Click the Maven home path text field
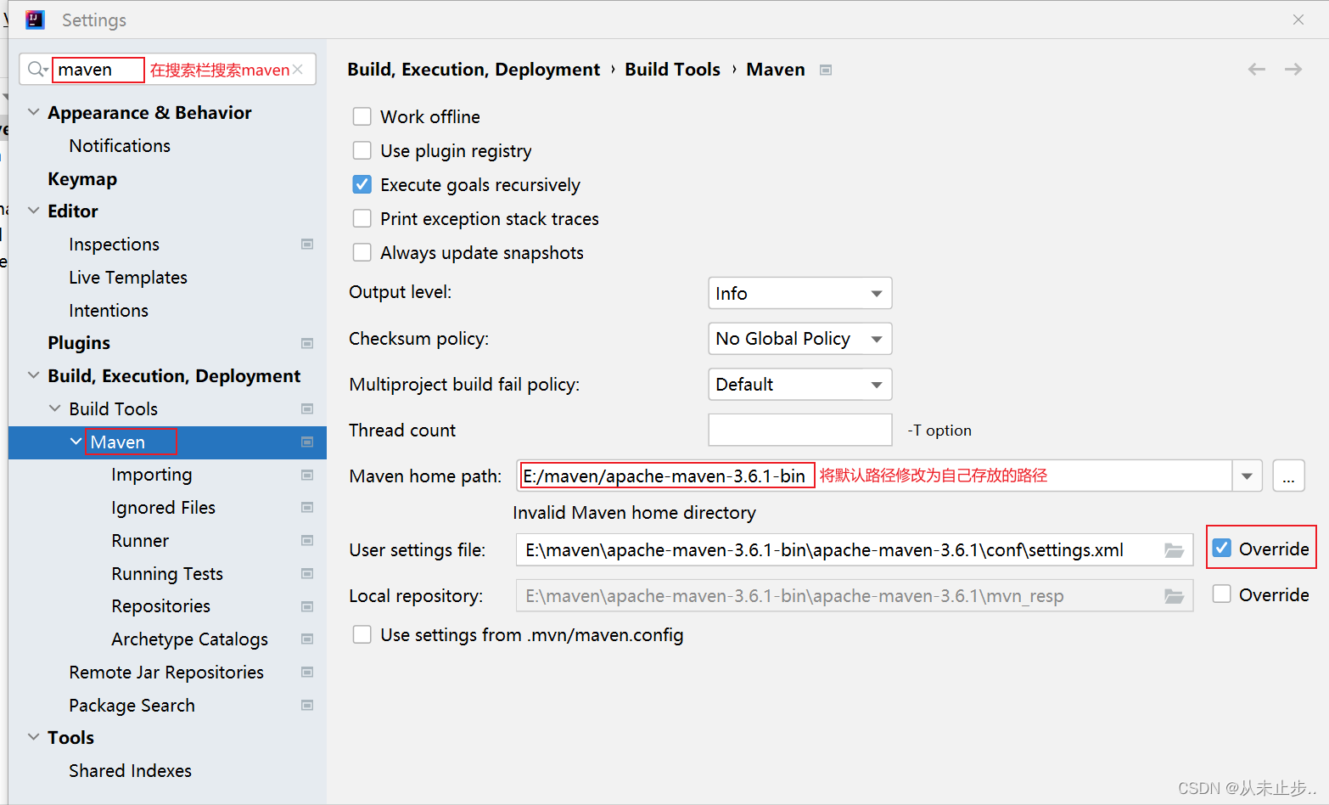The width and height of the screenshot is (1329, 805). [874, 476]
